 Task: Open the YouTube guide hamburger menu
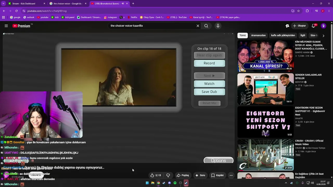pyautogui.click(x=6, y=26)
